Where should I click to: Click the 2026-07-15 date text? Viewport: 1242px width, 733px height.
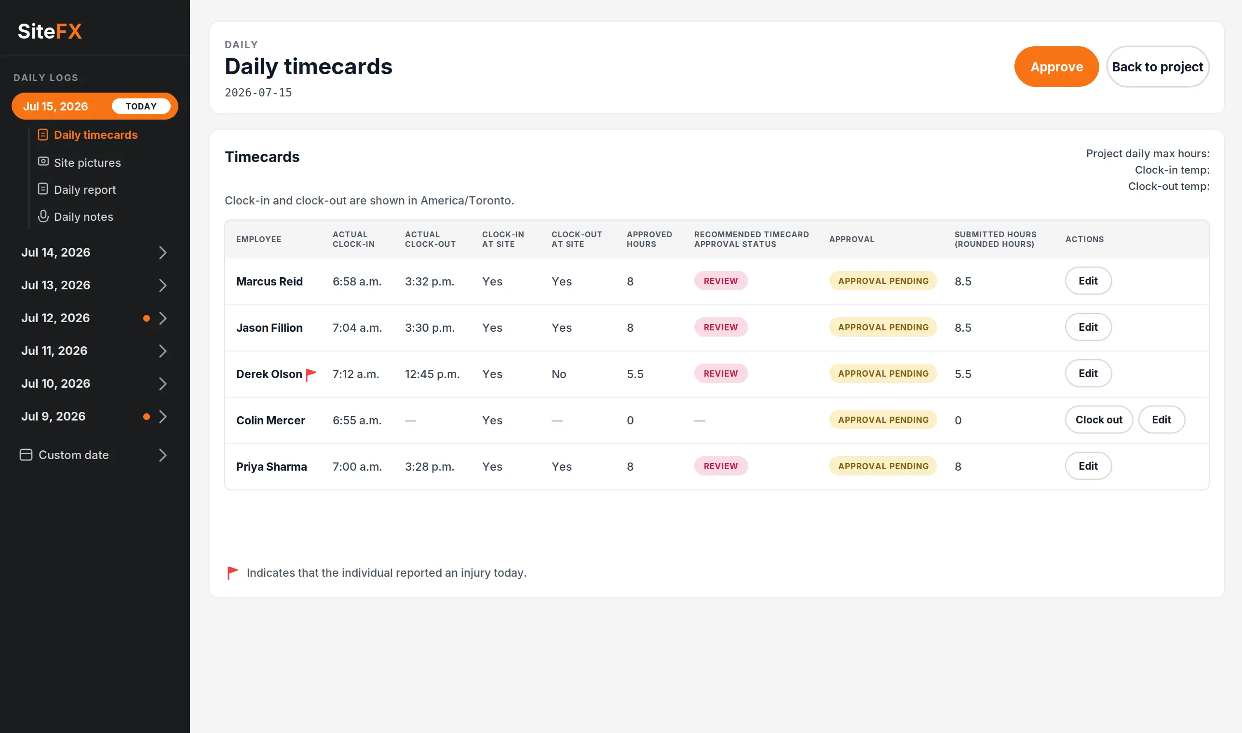[258, 93]
